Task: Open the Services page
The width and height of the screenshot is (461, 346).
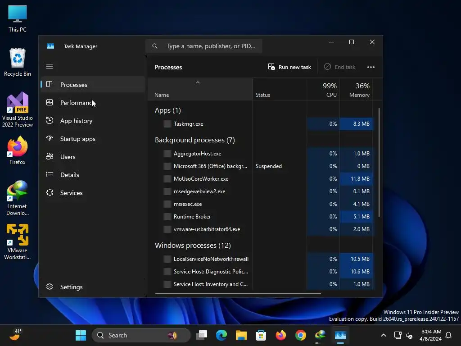Action: [x=93, y=193]
